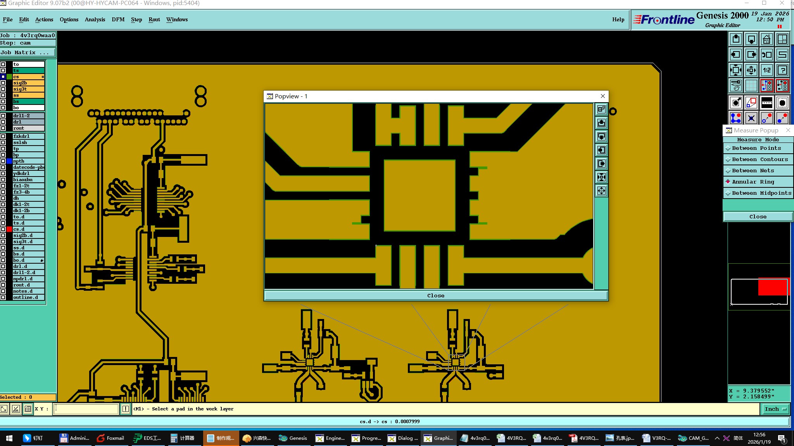The height and width of the screenshot is (446, 794).
Task: Click Close button in Measure Popup
Action: click(758, 216)
